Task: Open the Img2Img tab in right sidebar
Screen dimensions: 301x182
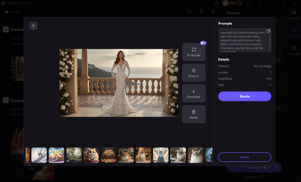Action: coord(294,15)
